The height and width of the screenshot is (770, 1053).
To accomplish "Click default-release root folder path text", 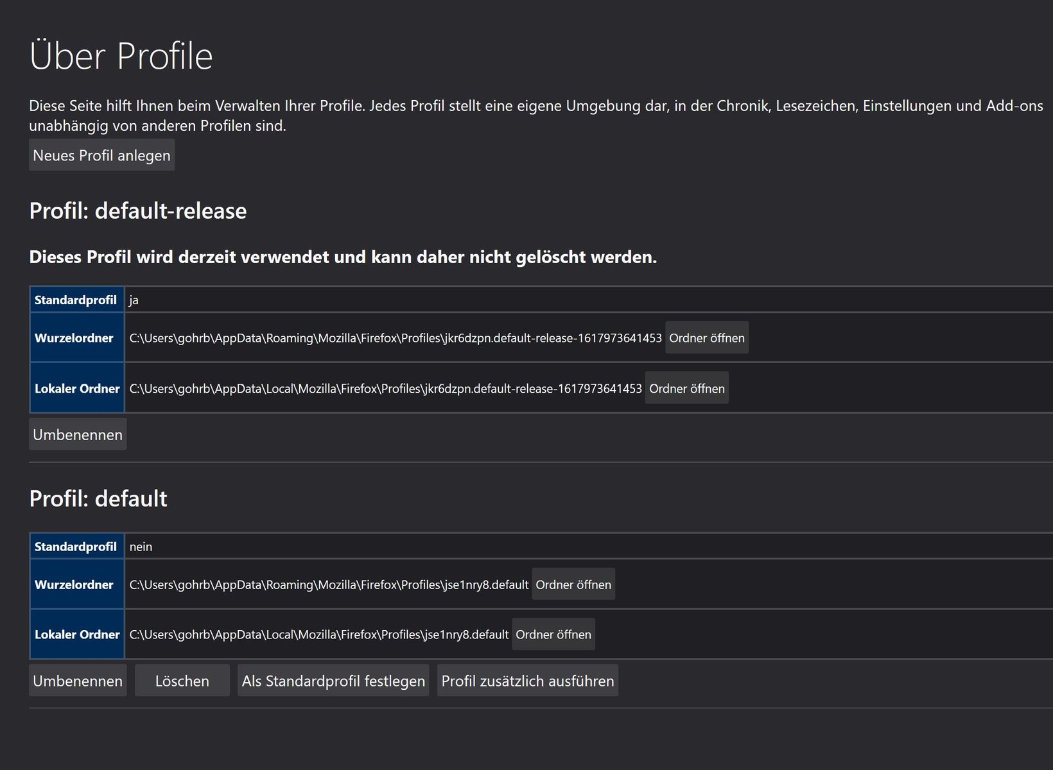I will click(395, 338).
